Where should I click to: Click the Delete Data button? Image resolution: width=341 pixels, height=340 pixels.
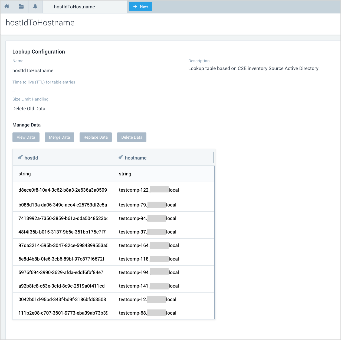[x=132, y=137]
